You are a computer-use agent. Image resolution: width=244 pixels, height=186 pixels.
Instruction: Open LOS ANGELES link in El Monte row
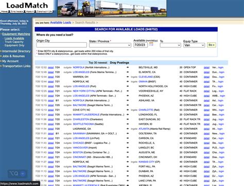tap(81, 72)
